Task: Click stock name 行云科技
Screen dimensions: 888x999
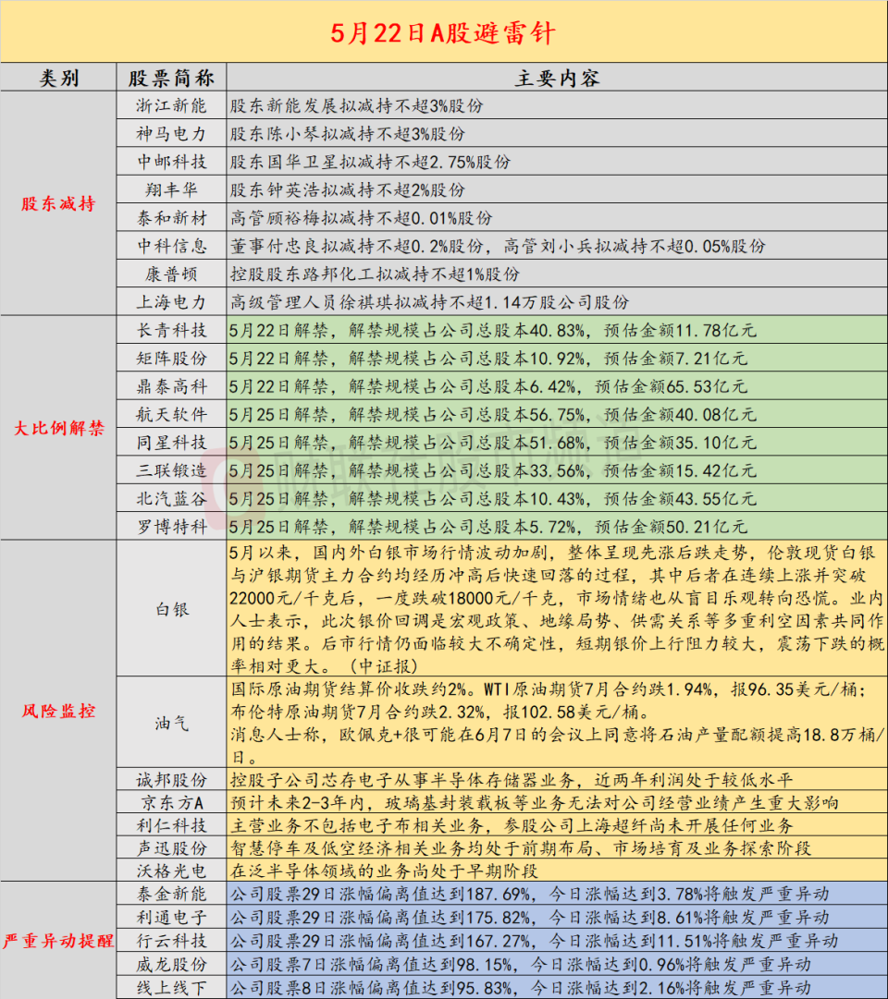Action: [x=171, y=941]
